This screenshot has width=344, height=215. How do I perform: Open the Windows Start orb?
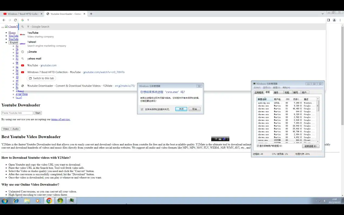5,200
